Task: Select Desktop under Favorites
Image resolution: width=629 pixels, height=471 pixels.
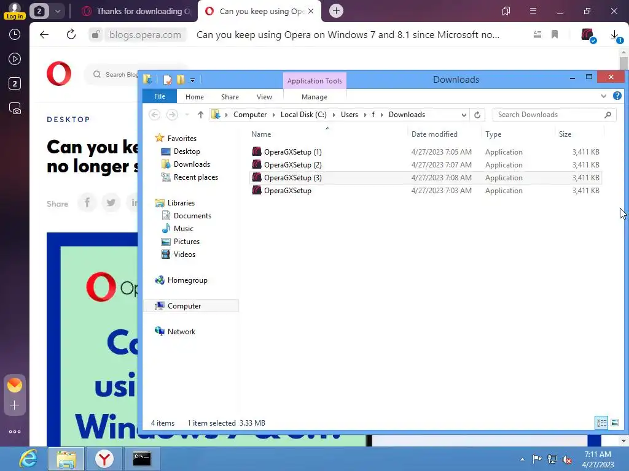Action: point(187,151)
